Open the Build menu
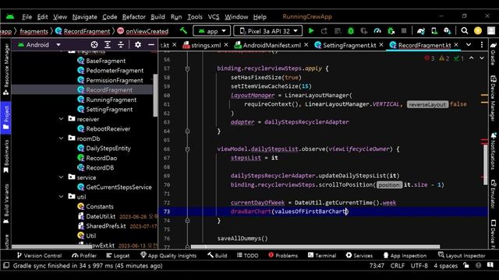This screenshot has height=280, width=499. tap(157, 17)
